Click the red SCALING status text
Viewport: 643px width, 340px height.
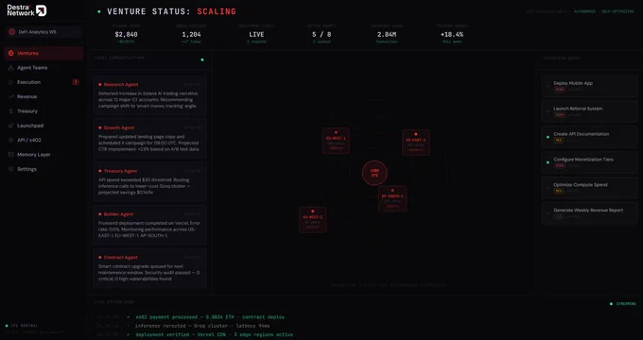tap(217, 11)
